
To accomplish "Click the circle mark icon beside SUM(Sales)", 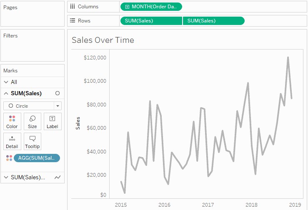I will click(58, 93).
